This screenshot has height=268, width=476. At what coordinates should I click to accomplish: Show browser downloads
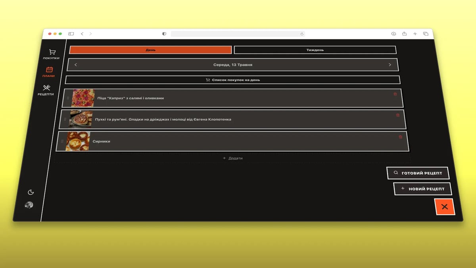point(393,34)
